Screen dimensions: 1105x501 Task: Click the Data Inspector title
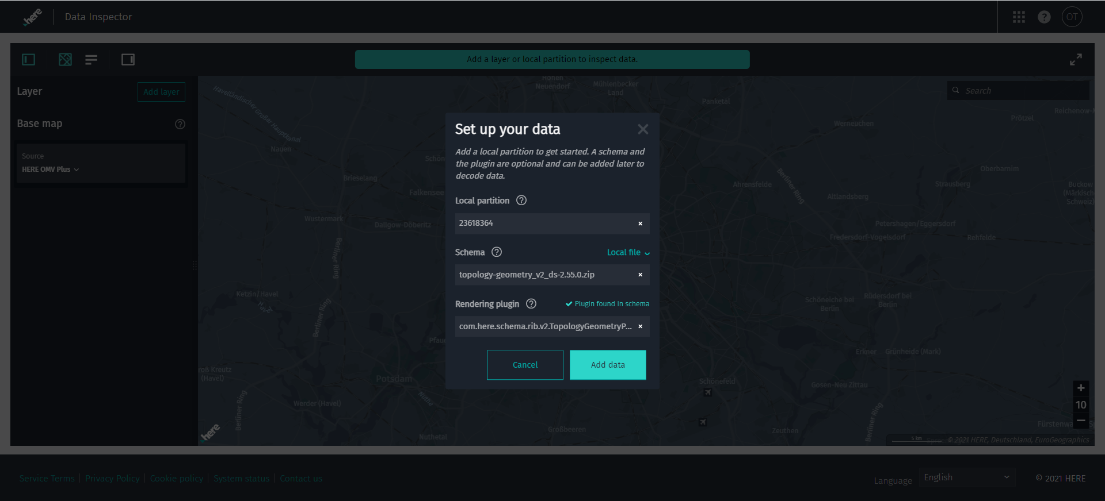coord(98,17)
